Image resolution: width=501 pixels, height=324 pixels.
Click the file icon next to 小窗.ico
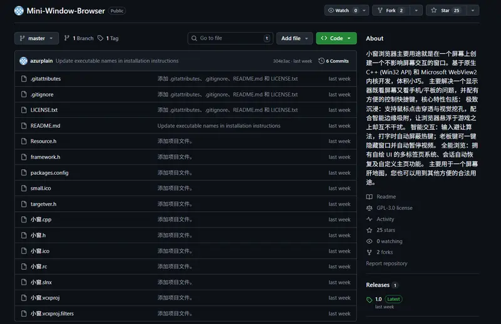(x=24, y=251)
